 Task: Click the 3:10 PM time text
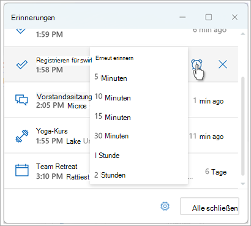pyautogui.click(x=50, y=176)
